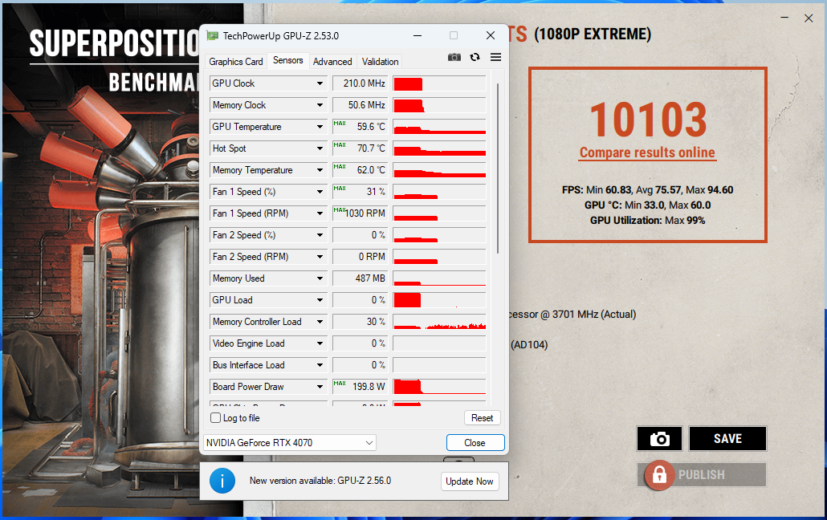The image size is (827, 520).
Task: Click the padlock icon on the Publish button
Action: click(658, 475)
